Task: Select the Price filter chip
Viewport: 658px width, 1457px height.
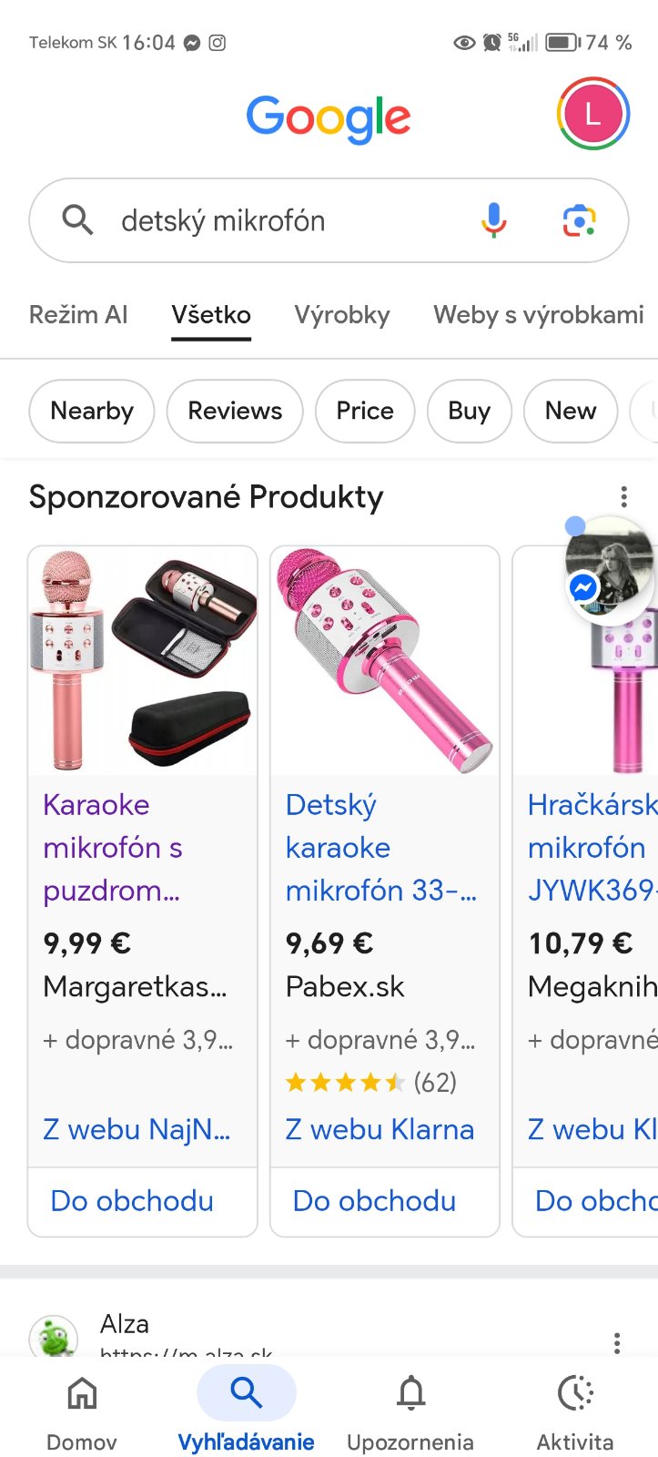Action: 365,411
